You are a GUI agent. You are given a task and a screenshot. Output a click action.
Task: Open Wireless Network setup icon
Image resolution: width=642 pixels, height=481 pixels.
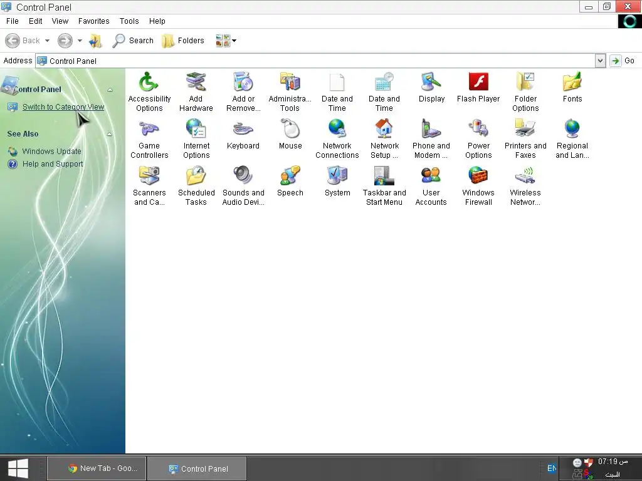point(525,185)
